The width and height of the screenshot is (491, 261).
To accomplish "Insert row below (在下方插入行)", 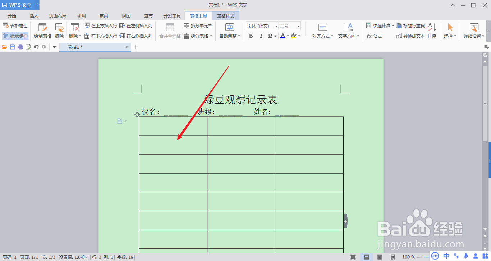I will 101,36.
